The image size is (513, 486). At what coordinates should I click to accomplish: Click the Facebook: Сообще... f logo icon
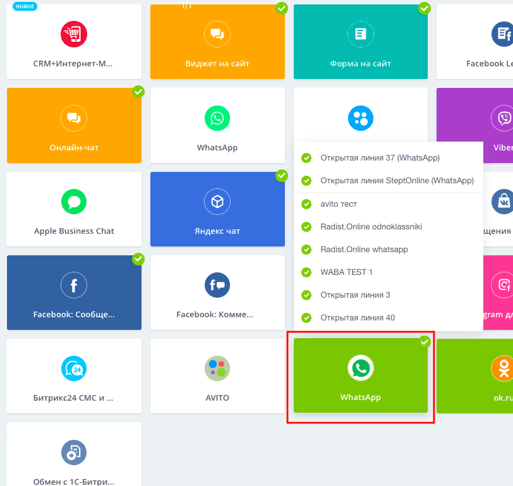[74, 285]
